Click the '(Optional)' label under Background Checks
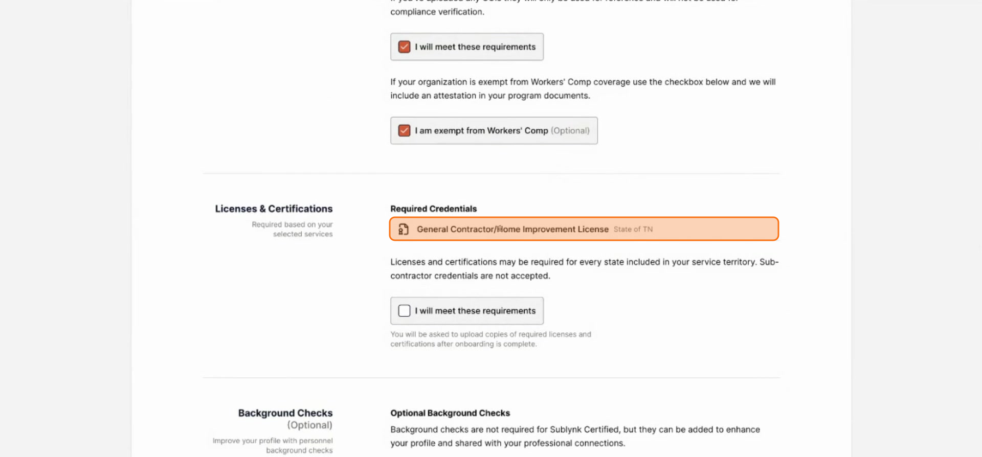Viewport: 982px width, 457px height. [x=309, y=425]
